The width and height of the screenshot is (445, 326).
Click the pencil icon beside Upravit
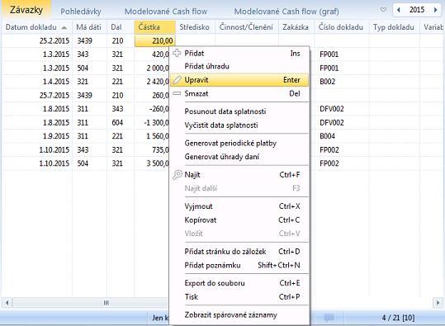177,80
